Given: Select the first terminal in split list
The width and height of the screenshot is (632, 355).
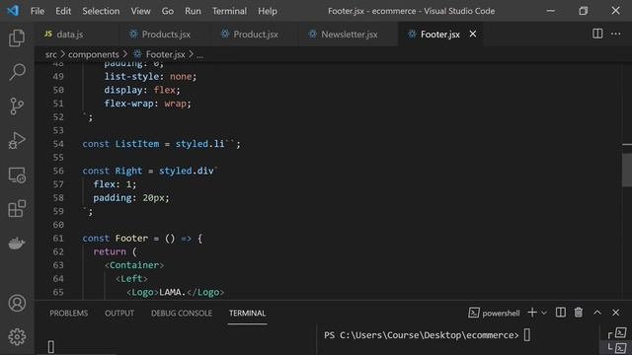Looking at the screenshot, I should point(617,333).
